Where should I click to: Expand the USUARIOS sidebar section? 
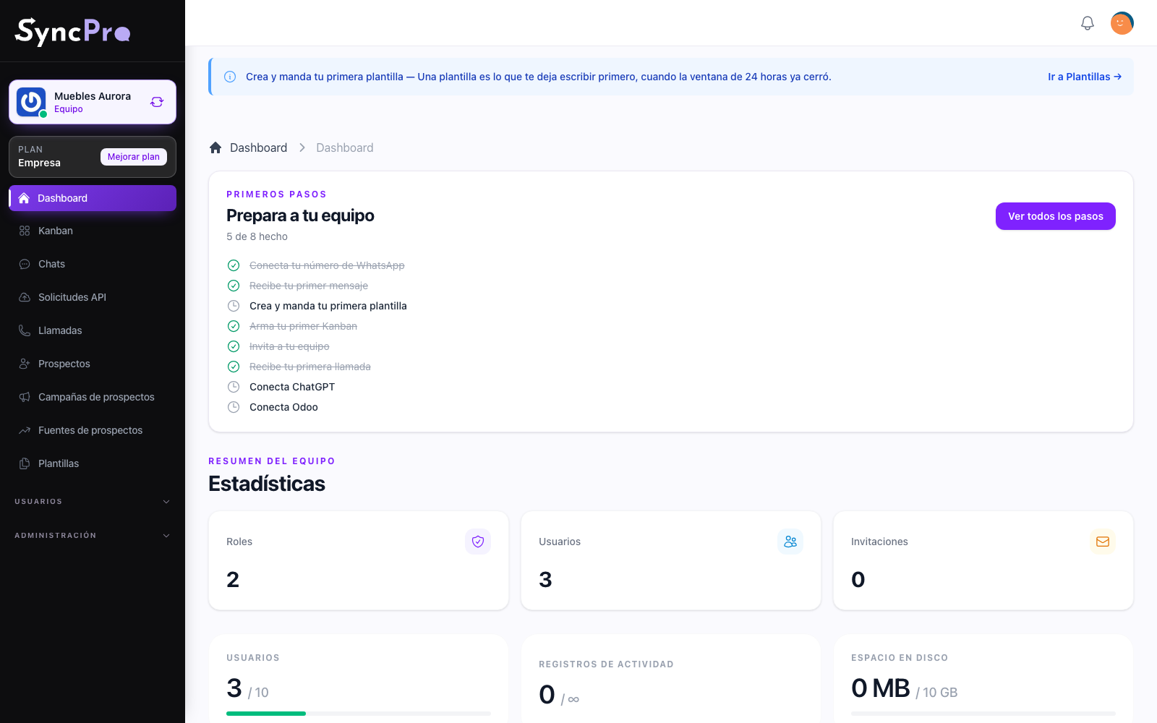(x=93, y=501)
